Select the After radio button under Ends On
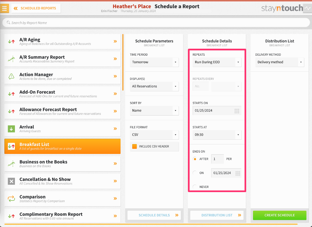This screenshot has width=312, height=227. click(195, 159)
